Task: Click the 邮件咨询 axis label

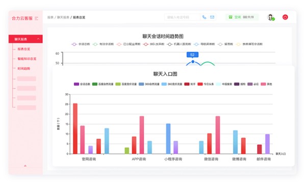Action: coord(264,159)
